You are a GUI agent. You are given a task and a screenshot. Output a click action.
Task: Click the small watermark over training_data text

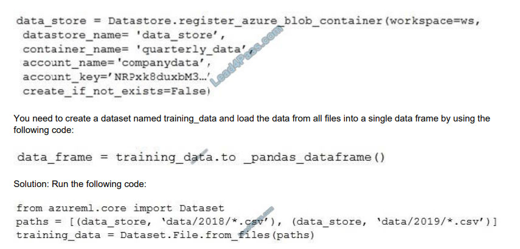[198, 156]
